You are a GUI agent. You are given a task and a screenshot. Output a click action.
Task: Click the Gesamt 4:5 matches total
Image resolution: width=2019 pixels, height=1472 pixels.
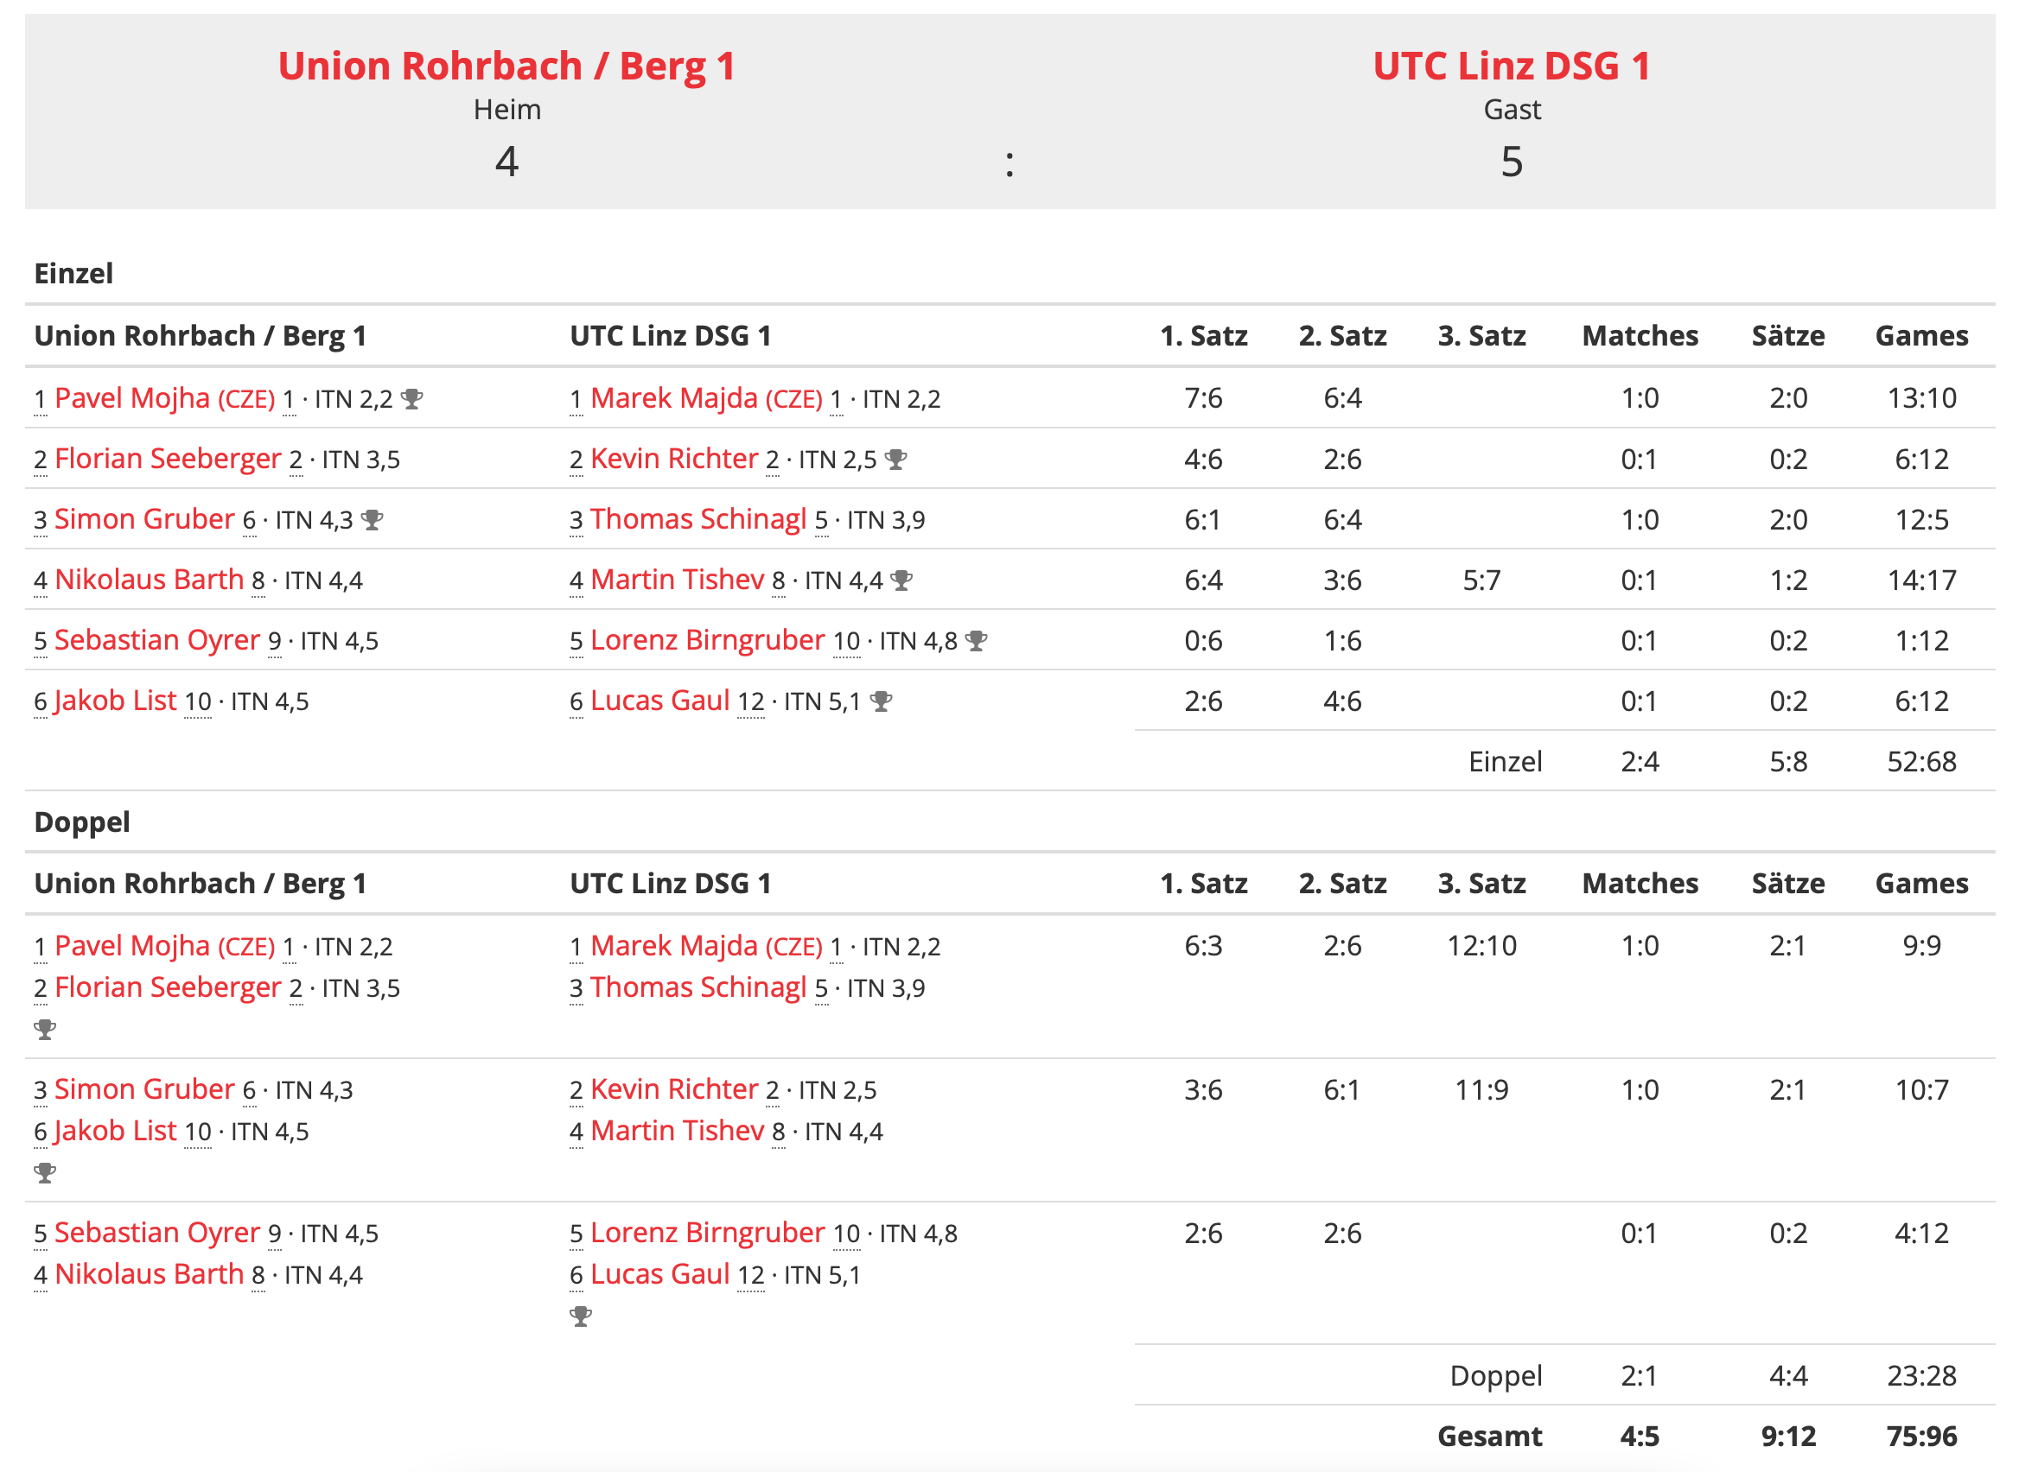[1640, 1437]
